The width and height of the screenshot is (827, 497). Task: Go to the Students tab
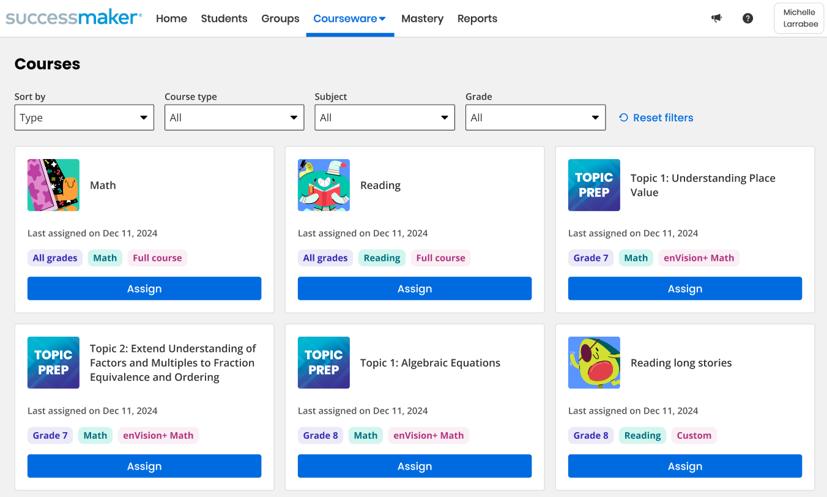pos(224,18)
